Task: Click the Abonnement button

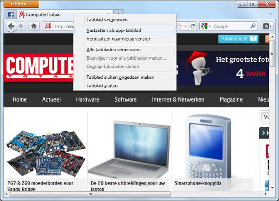Action: pos(238,39)
